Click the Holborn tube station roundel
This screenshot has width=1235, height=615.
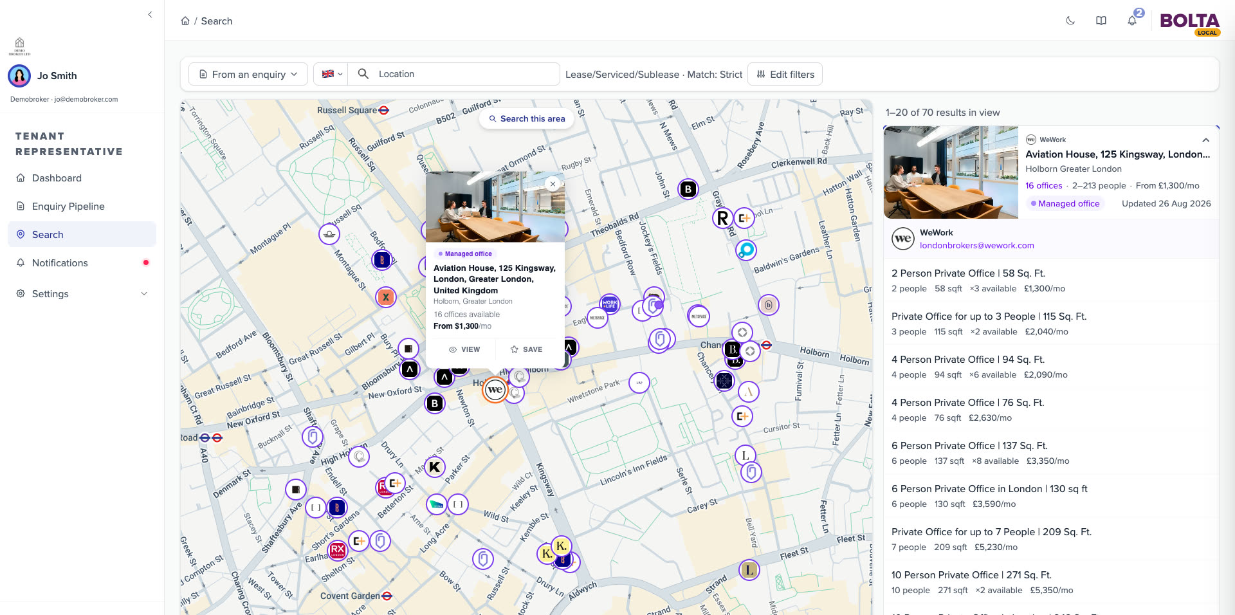point(766,345)
